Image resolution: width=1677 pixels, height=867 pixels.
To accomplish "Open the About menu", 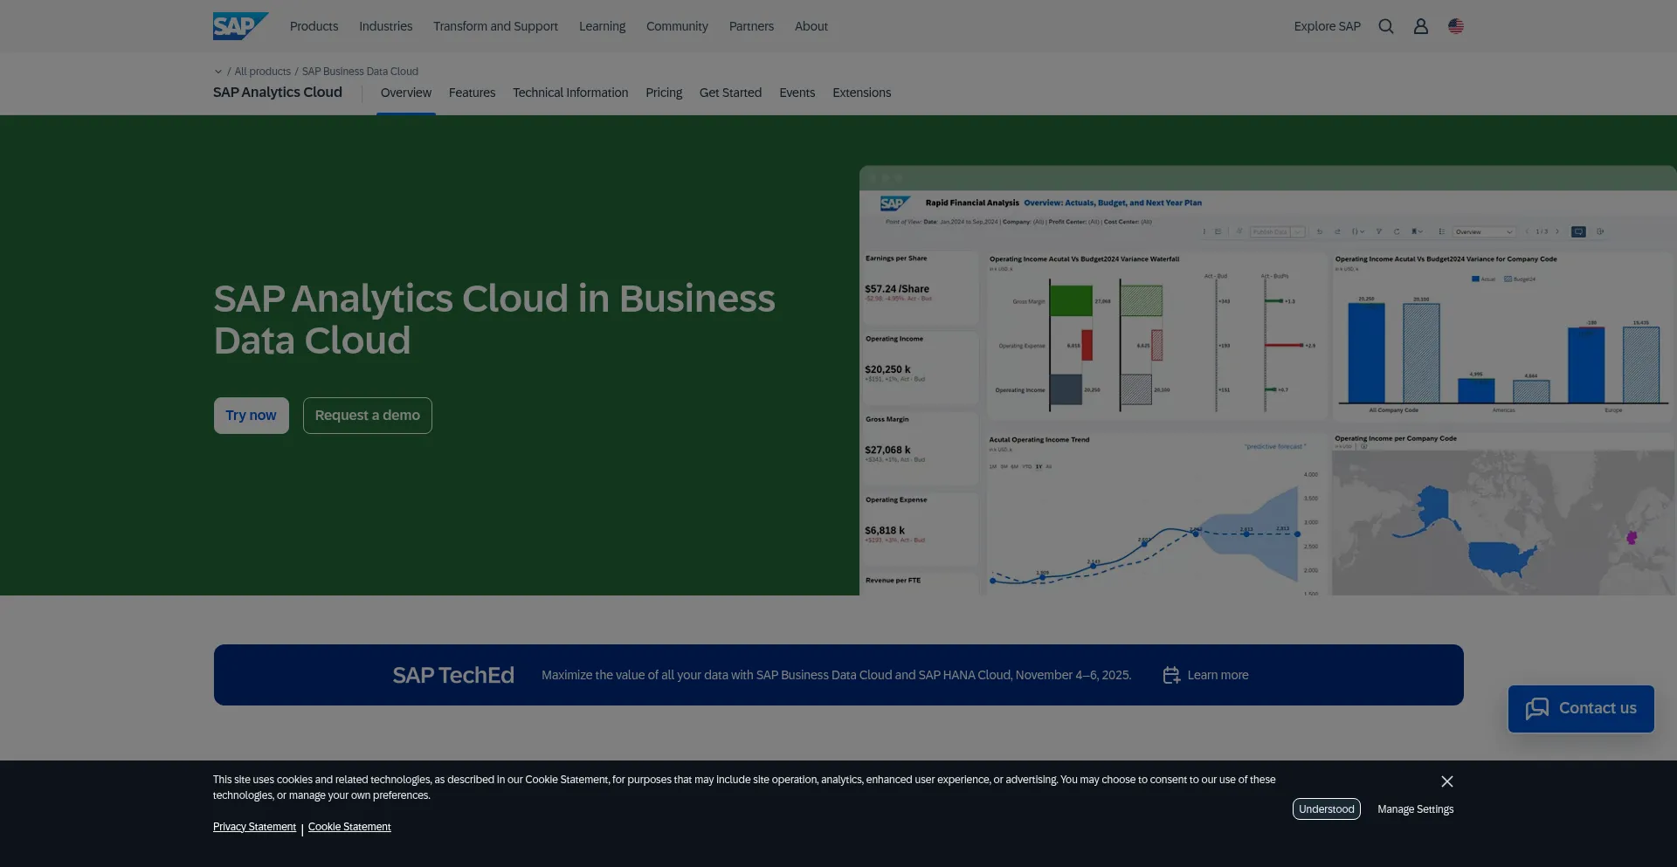I will tap(811, 26).
